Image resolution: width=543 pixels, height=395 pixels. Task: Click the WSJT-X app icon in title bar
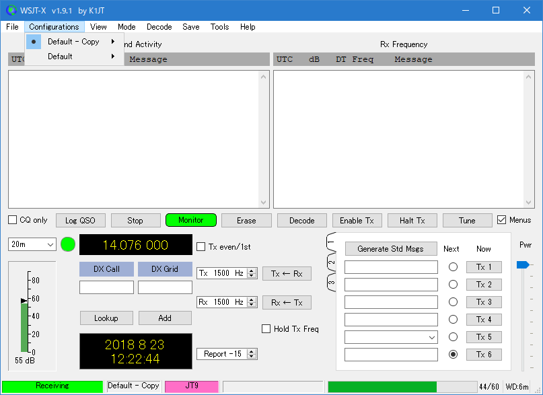coord(11,10)
